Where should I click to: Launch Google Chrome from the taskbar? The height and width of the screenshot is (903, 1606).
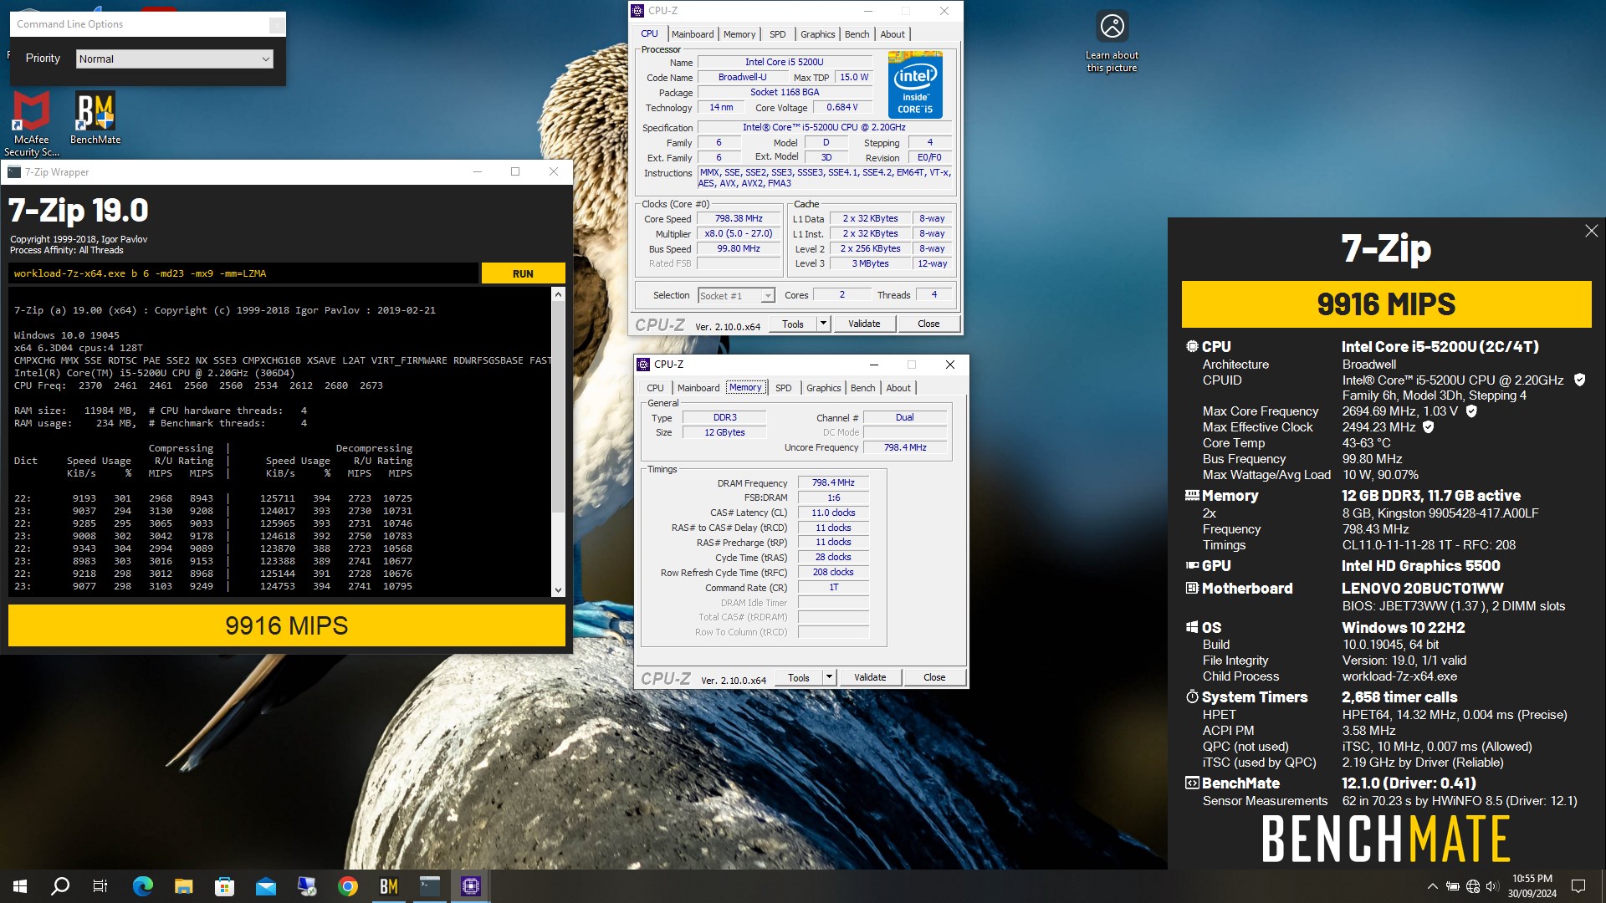[x=348, y=886]
